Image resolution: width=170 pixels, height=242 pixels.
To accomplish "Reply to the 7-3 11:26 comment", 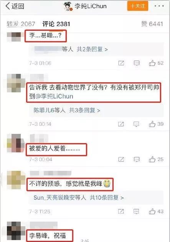I will [x=136, y=211].
